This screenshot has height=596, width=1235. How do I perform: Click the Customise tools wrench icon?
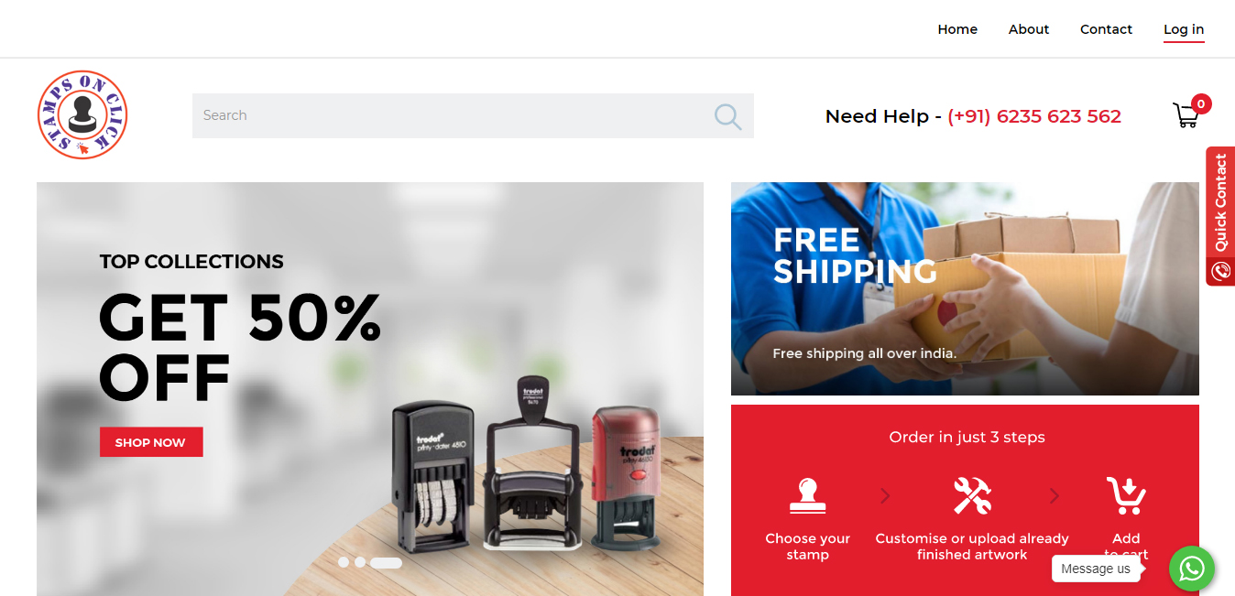[x=972, y=495]
